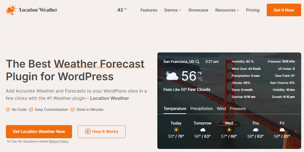Click the 58° / 63° temperature range
This screenshot has height=152, width=304.
[255, 137]
